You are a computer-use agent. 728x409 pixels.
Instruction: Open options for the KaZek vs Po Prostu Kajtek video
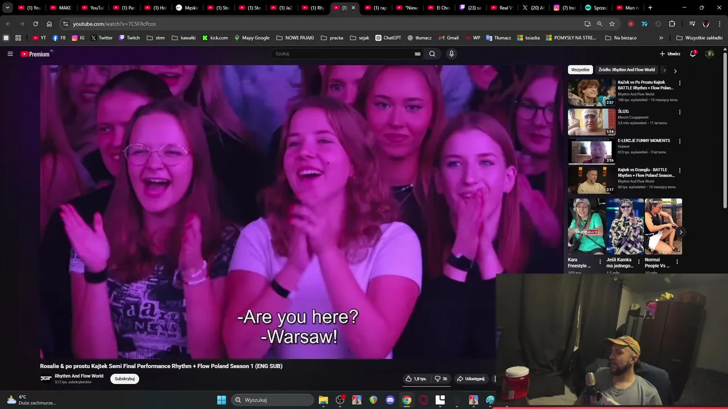[x=680, y=83]
